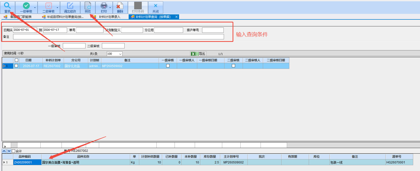Tick the row checkbox for RE2607002
The image size is (420, 171).
[x=16, y=66]
